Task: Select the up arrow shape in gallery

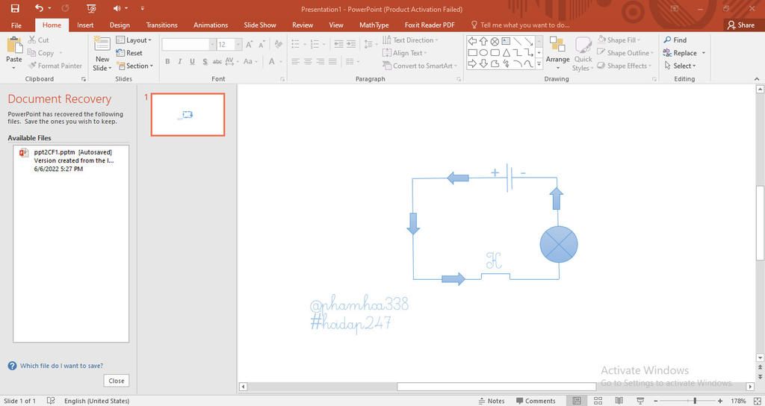Action: pyautogui.click(x=483, y=42)
